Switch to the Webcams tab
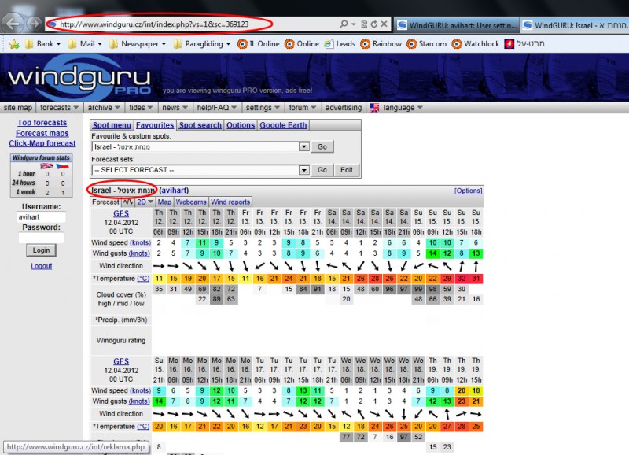This screenshot has width=629, height=455. coord(191,202)
